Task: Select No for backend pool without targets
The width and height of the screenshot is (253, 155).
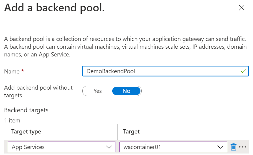Action: pyautogui.click(x=126, y=91)
